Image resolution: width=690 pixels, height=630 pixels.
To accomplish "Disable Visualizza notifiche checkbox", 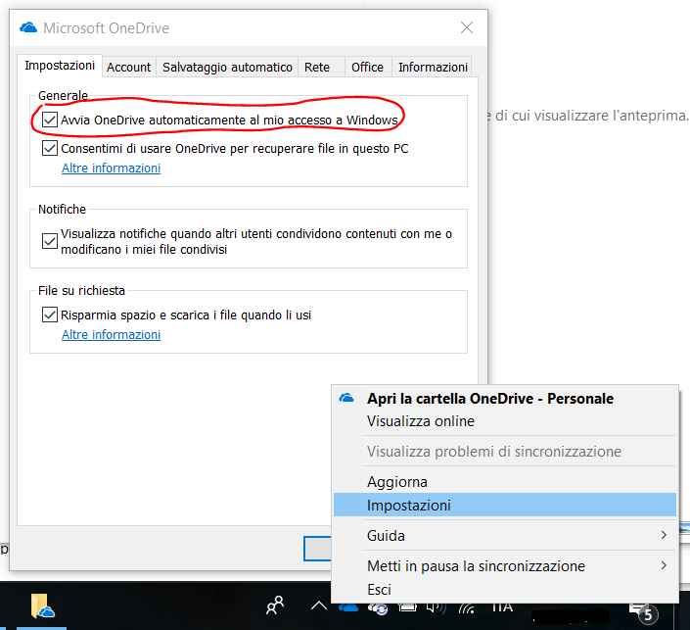I will [x=50, y=240].
